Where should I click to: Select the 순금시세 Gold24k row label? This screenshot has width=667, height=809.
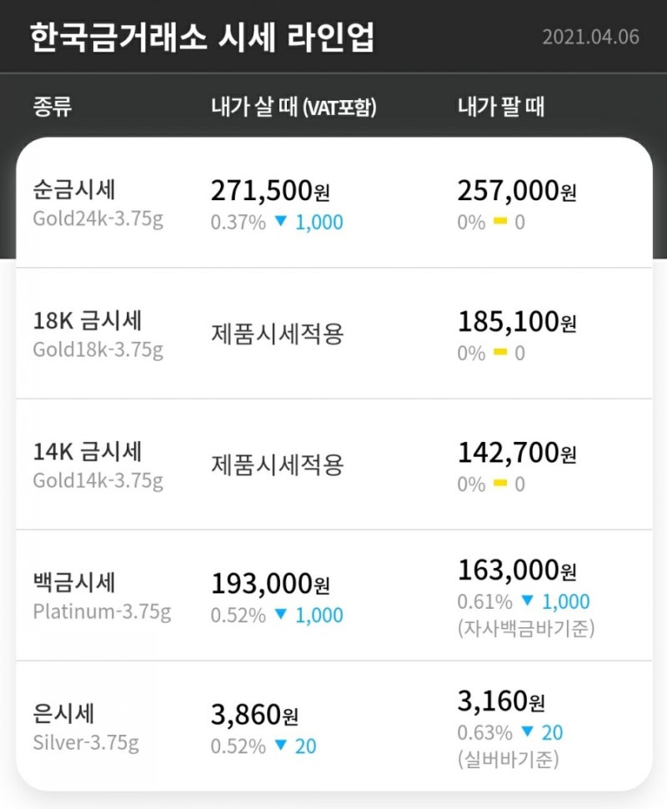[98, 204]
